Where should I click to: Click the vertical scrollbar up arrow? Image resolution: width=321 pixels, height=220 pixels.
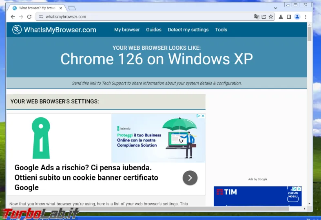[309, 25]
